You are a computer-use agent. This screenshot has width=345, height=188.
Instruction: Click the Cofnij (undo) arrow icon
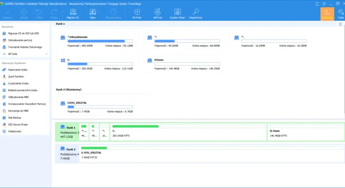coord(39,12)
